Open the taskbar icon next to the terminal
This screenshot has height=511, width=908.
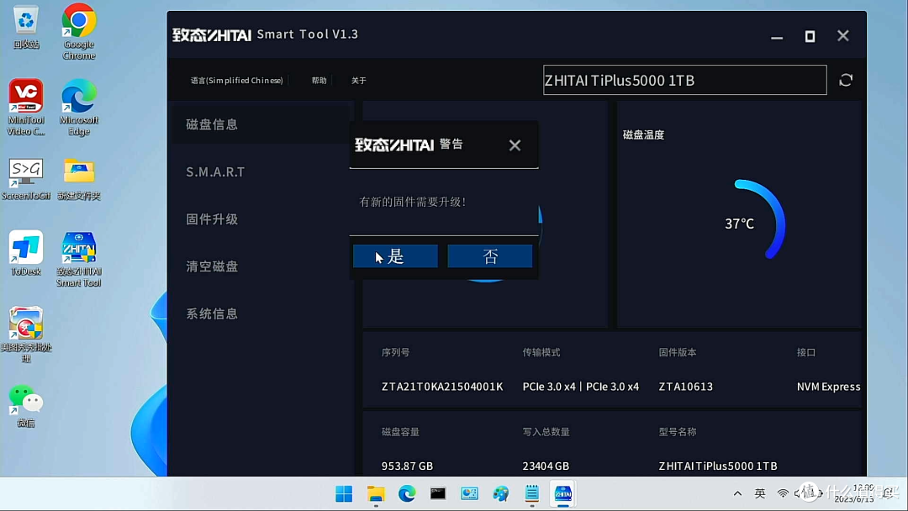pos(469,493)
